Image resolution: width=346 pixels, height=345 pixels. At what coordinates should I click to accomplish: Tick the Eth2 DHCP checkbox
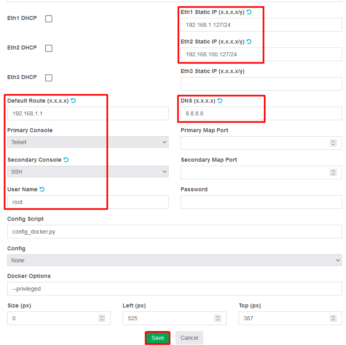click(x=49, y=48)
